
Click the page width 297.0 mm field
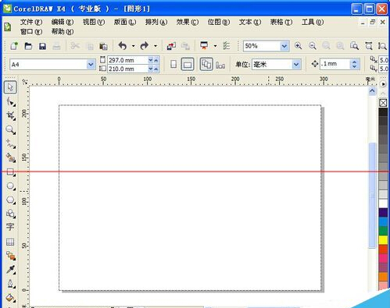pyautogui.click(x=127, y=60)
